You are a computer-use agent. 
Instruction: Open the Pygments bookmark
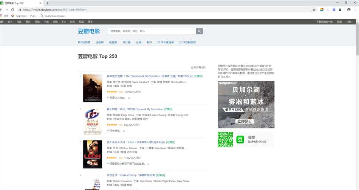point(24,16)
